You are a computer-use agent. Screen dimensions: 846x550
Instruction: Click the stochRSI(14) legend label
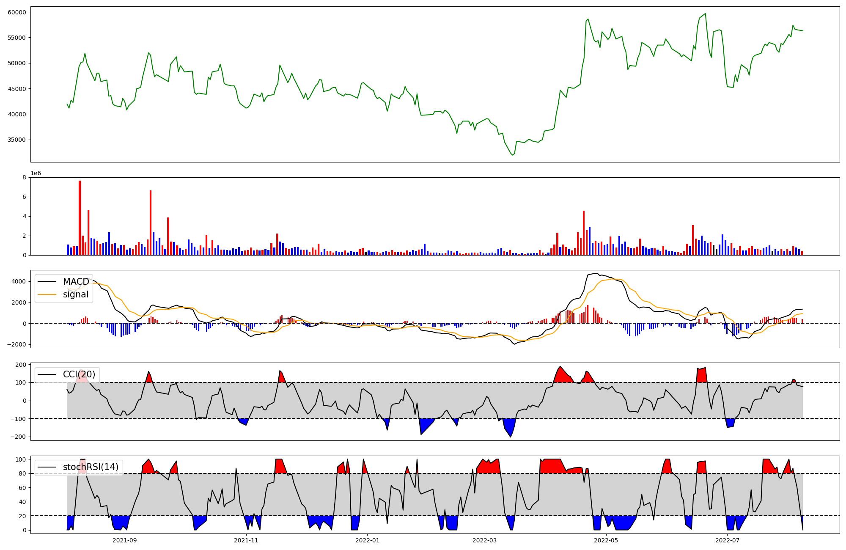[x=91, y=467]
